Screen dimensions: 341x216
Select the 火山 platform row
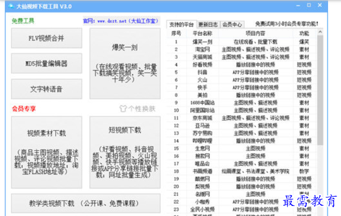click(x=241, y=80)
